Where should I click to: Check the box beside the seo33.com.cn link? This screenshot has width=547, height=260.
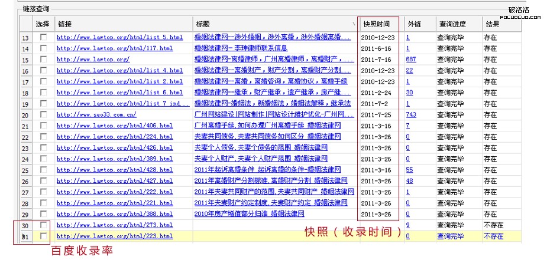tap(43, 115)
